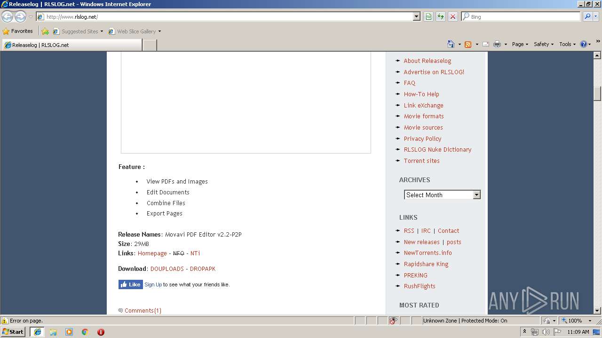602x338 pixels.
Task: Click the Compatibility View icon
Action: point(428,16)
